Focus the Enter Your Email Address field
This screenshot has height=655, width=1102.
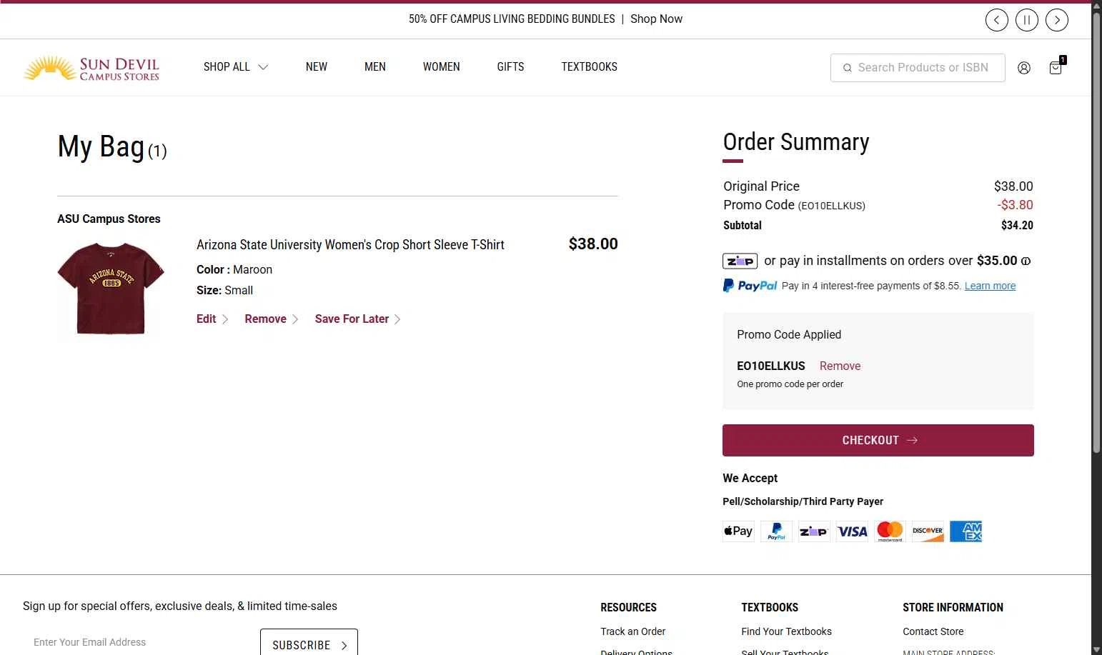click(136, 642)
